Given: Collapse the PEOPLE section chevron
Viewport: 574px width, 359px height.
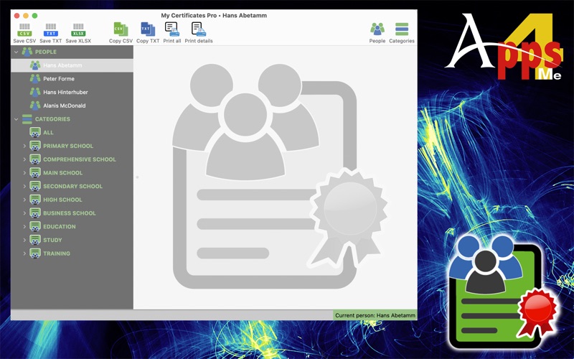Looking at the screenshot, I should coord(16,52).
